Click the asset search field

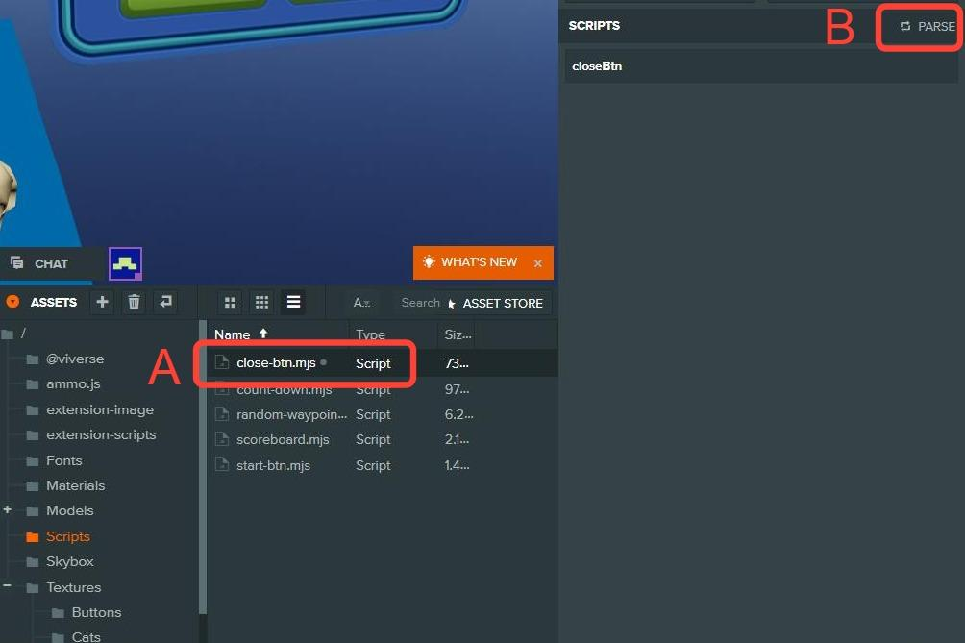[419, 303]
